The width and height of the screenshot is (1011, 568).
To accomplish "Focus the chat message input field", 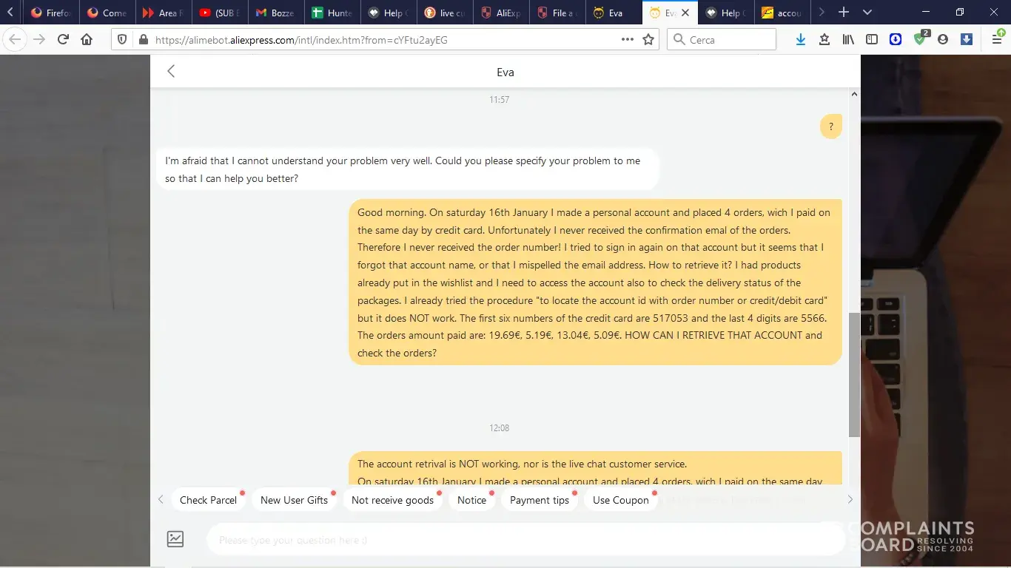I will pos(525,540).
